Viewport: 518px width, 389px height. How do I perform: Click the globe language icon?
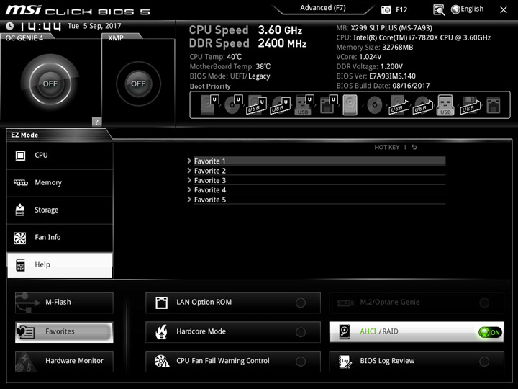[x=455, y=9]
